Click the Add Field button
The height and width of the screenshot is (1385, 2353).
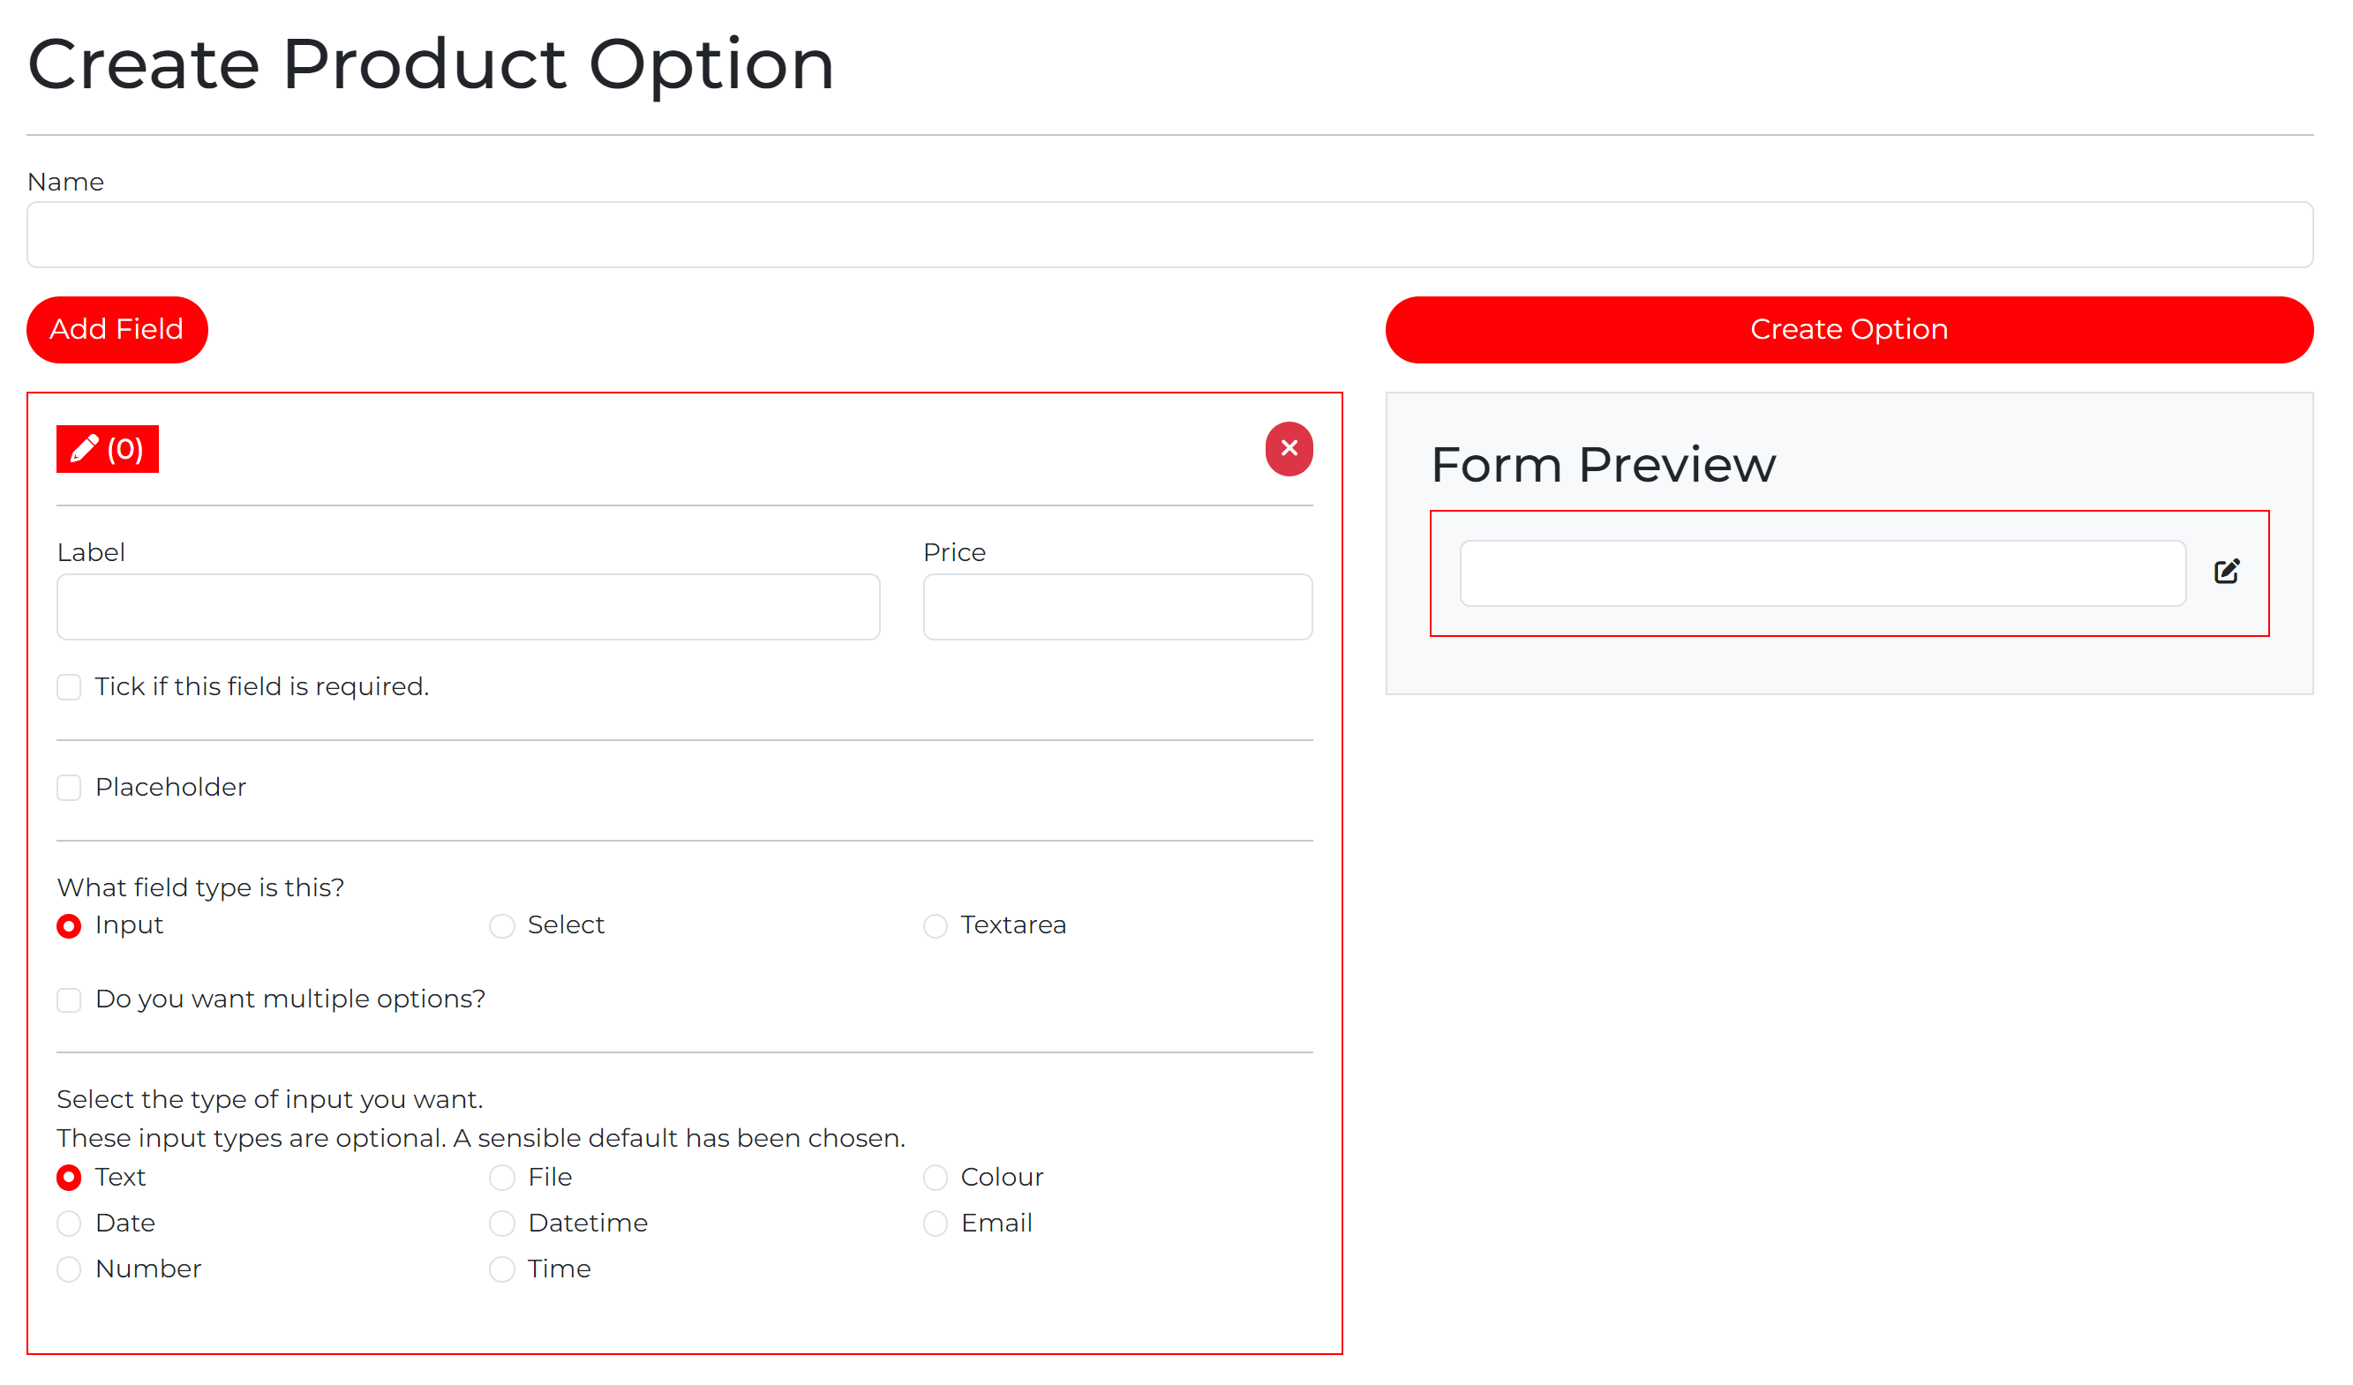pos(117,329)
